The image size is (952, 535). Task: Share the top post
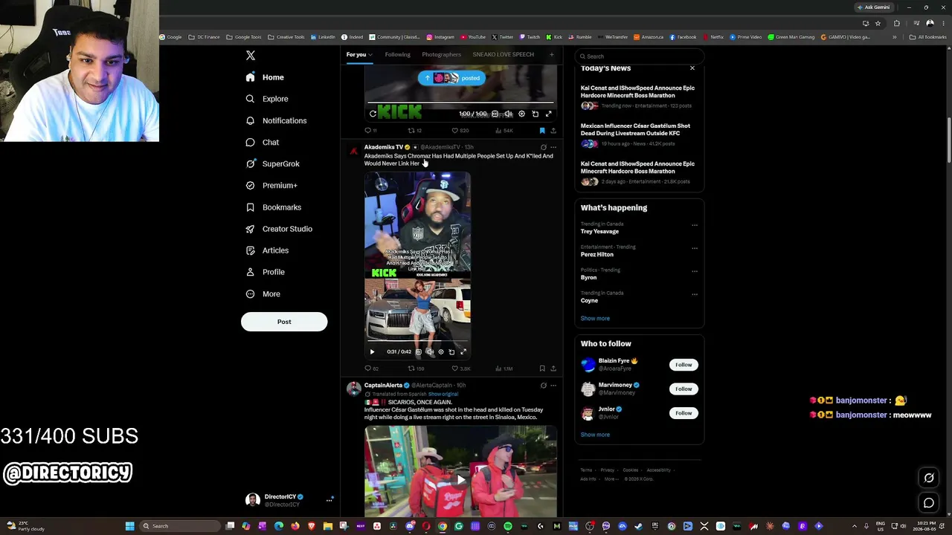click(553, 131)
